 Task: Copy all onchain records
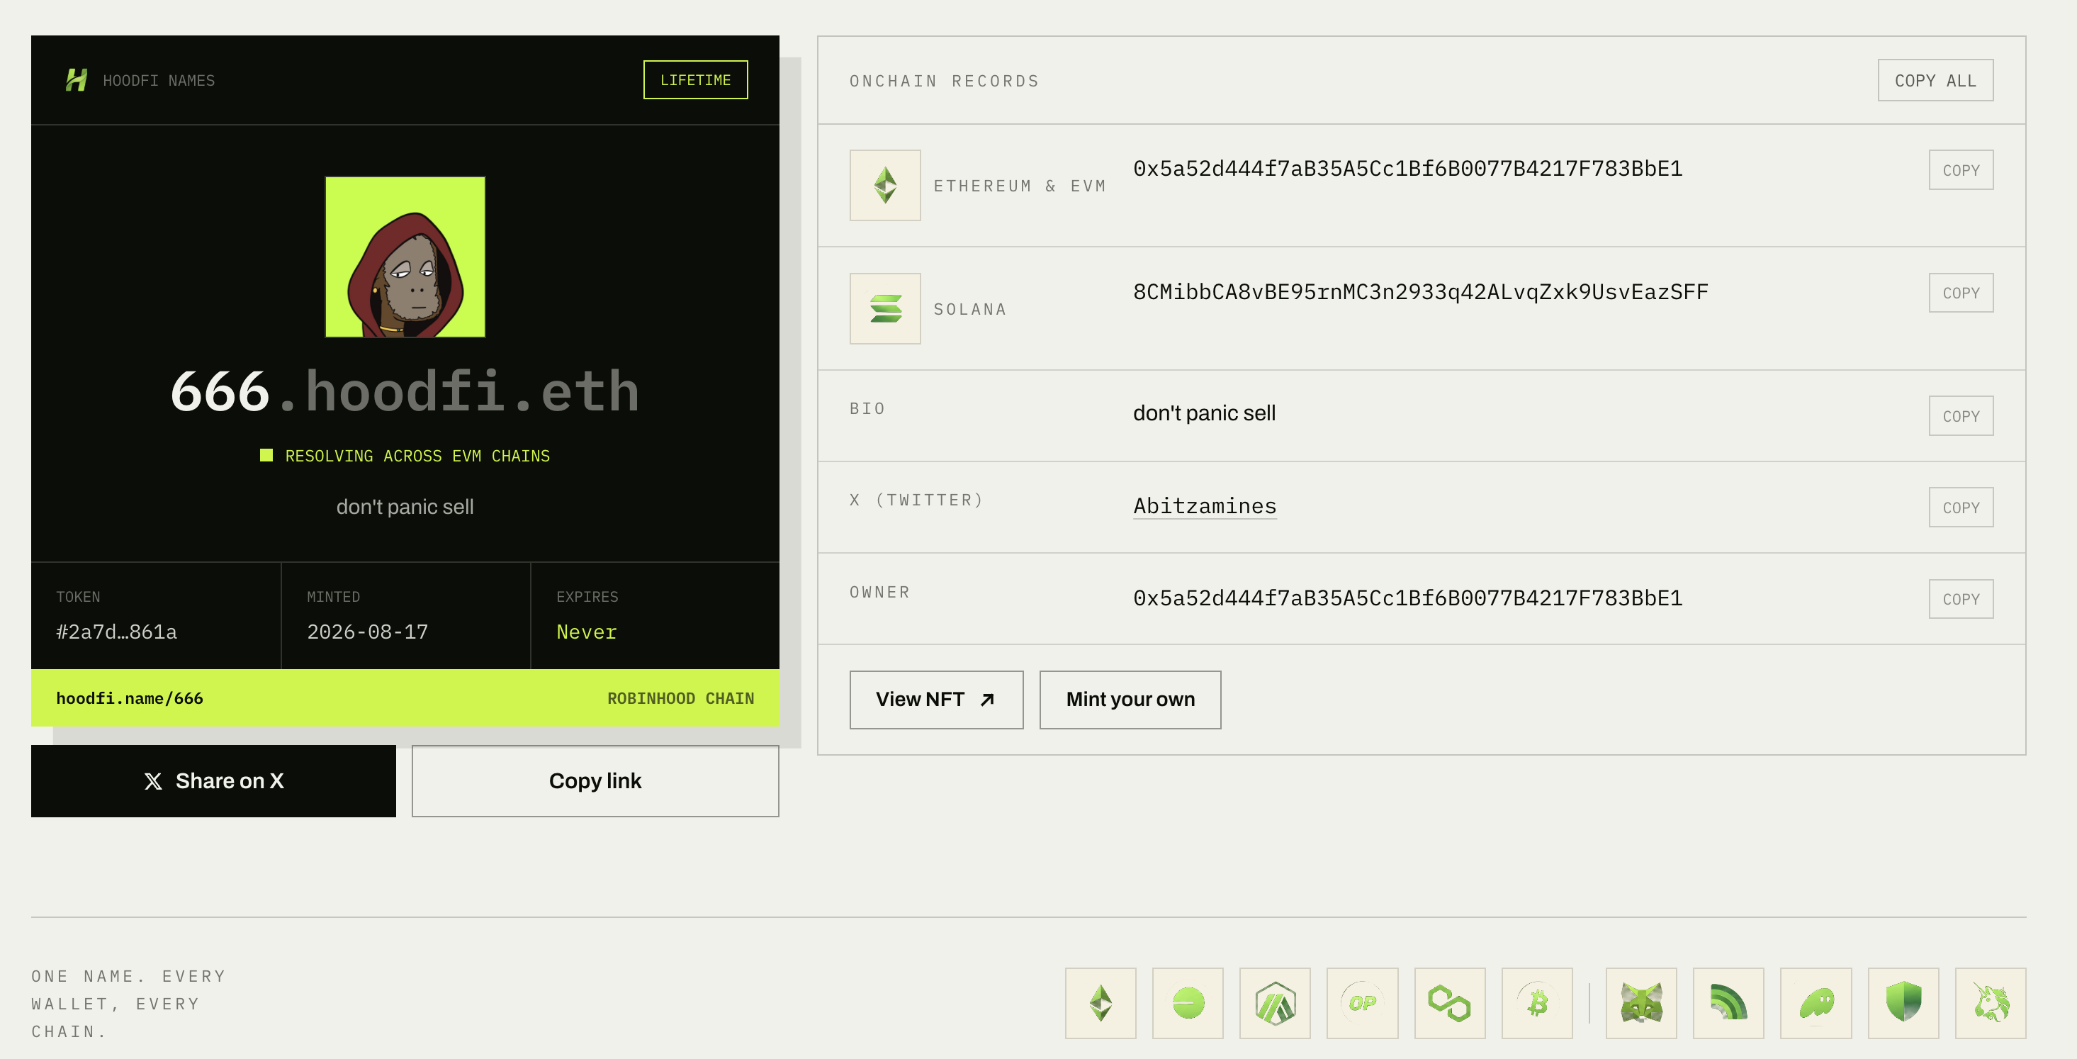(x=1935, y=80)
